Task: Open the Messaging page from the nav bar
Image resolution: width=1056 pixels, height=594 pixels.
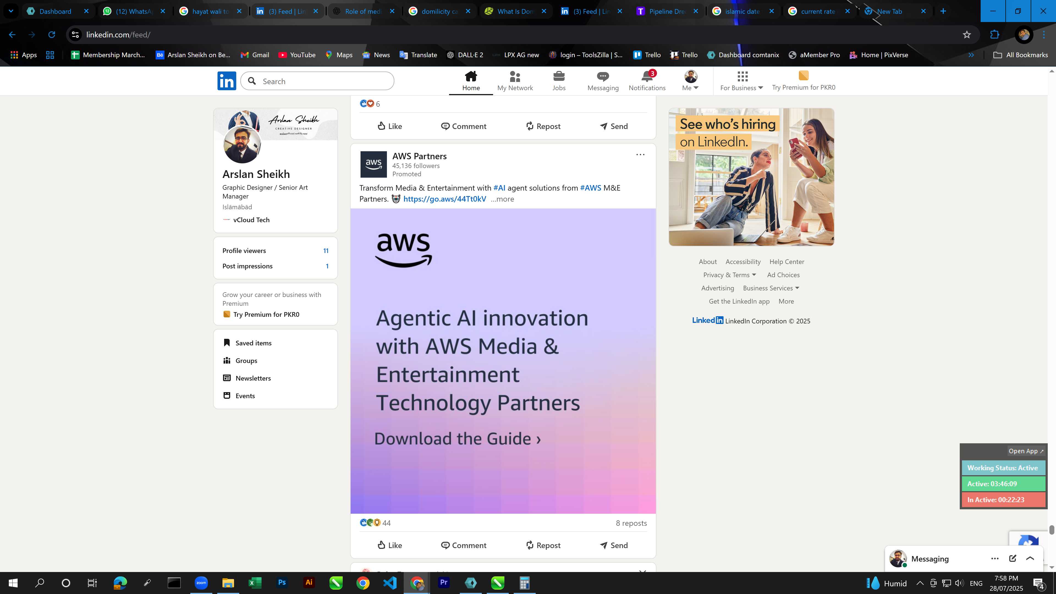Action: pyautogui.click(x=603, y=81)
